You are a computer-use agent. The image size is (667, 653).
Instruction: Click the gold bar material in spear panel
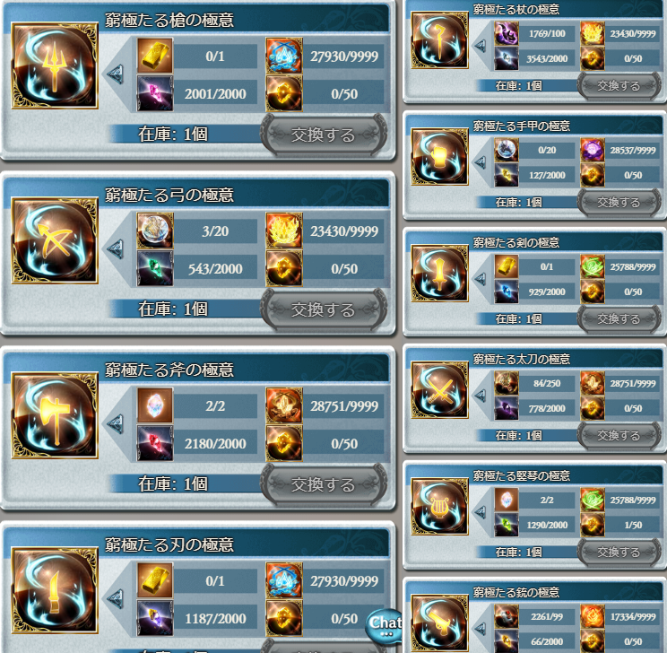pyautogui.click(x=155, y=56)
